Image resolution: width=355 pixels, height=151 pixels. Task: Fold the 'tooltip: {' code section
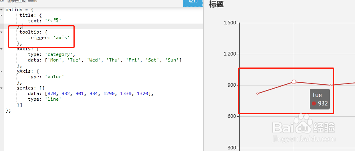point(2,32)
